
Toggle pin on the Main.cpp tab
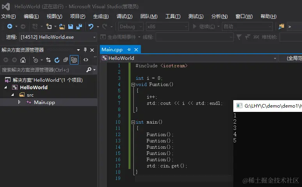click(x=129, y=50)
